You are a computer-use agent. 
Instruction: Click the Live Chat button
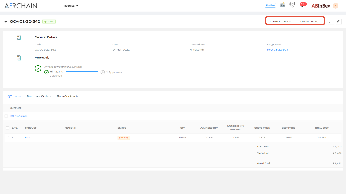pyautogui.click(x=270, y=5)
